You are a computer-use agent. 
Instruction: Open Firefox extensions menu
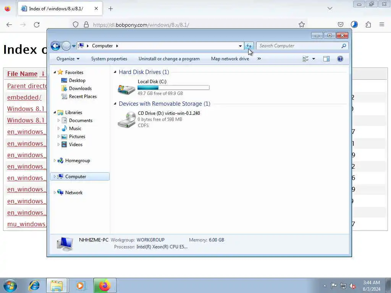point(368,24)
